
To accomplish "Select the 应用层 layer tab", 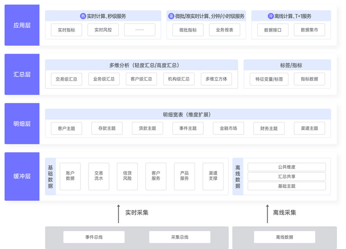I will point(22,25).
